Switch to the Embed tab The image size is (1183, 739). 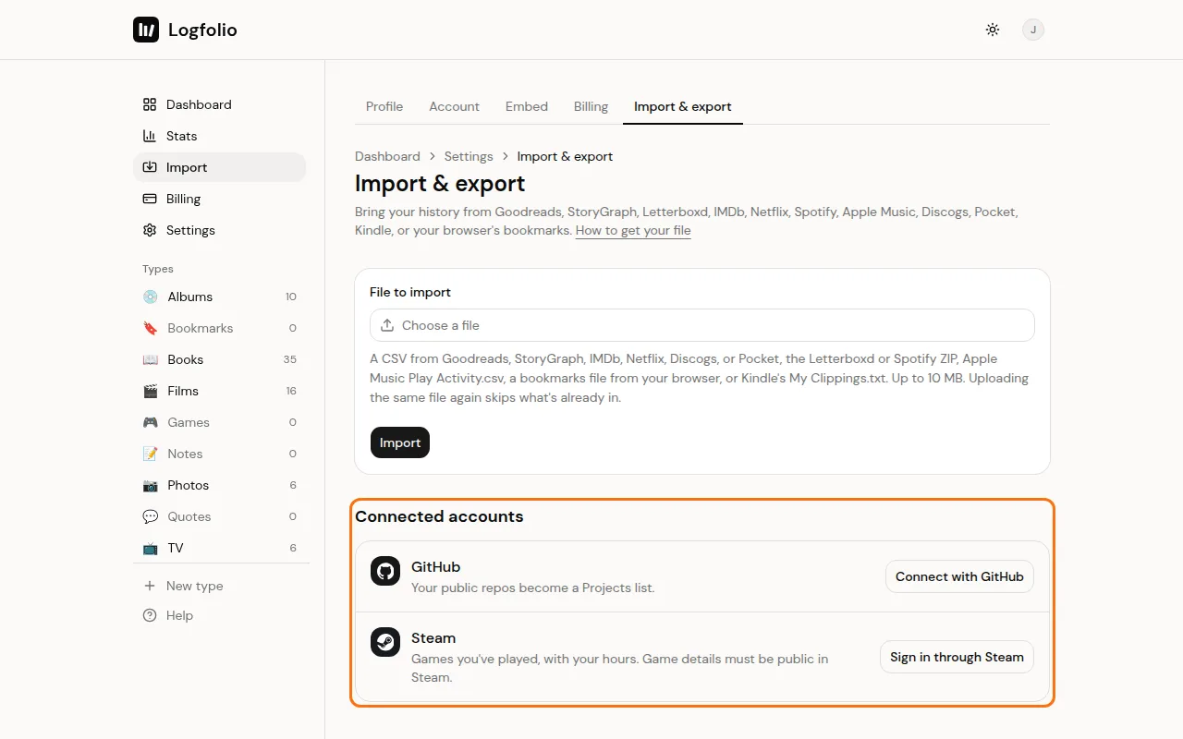pyautogui.click(x=527, y=106)
